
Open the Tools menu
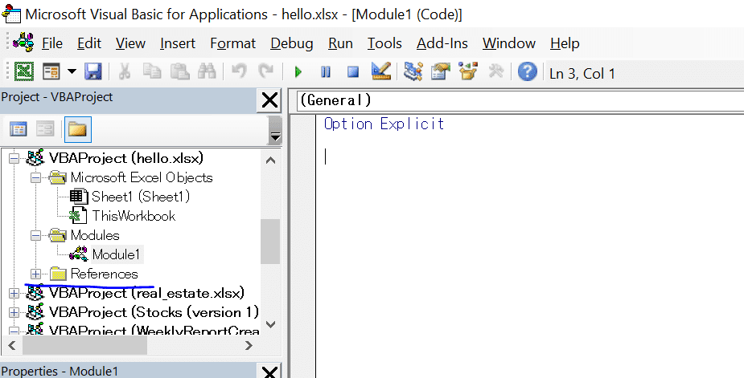coord(384,43)
